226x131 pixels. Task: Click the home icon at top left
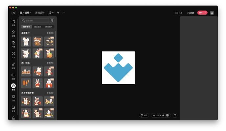(x=13, y=13)
